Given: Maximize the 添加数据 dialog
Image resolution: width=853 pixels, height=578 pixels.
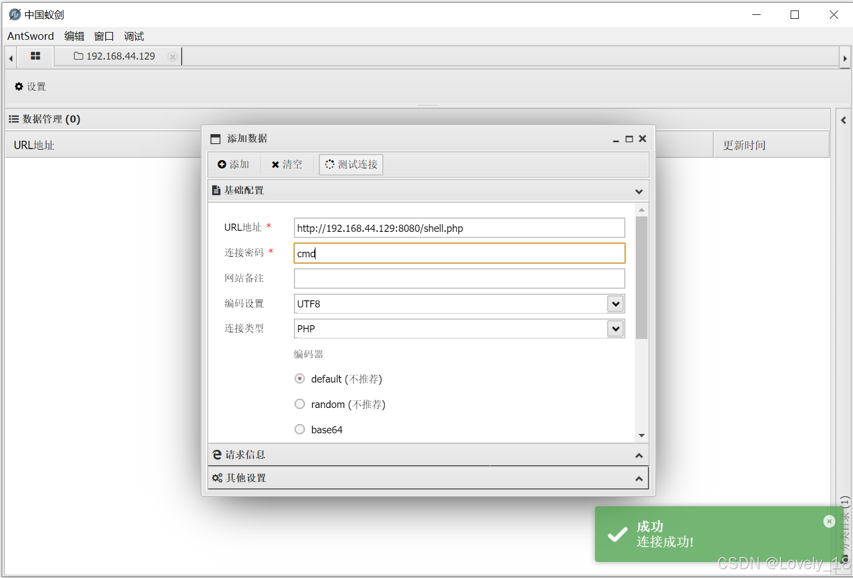Looking at the screenshot, I should click(x=629, y=139).
